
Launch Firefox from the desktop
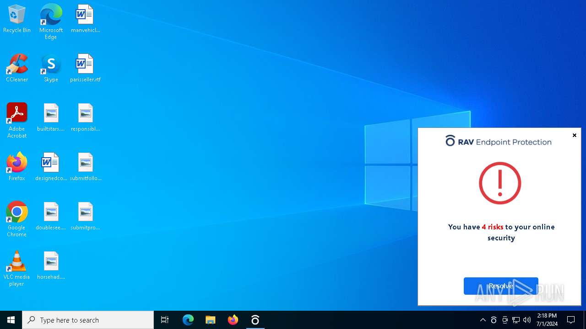pos(17,167)
